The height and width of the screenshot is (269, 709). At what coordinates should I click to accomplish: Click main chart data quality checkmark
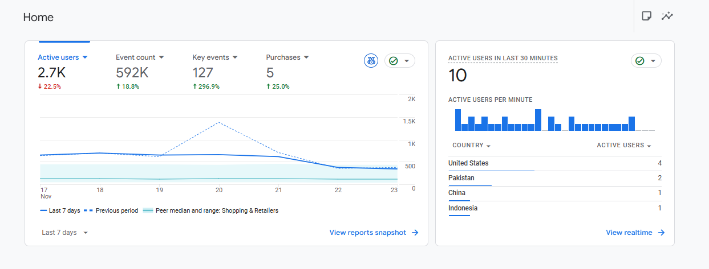(394, 61)
